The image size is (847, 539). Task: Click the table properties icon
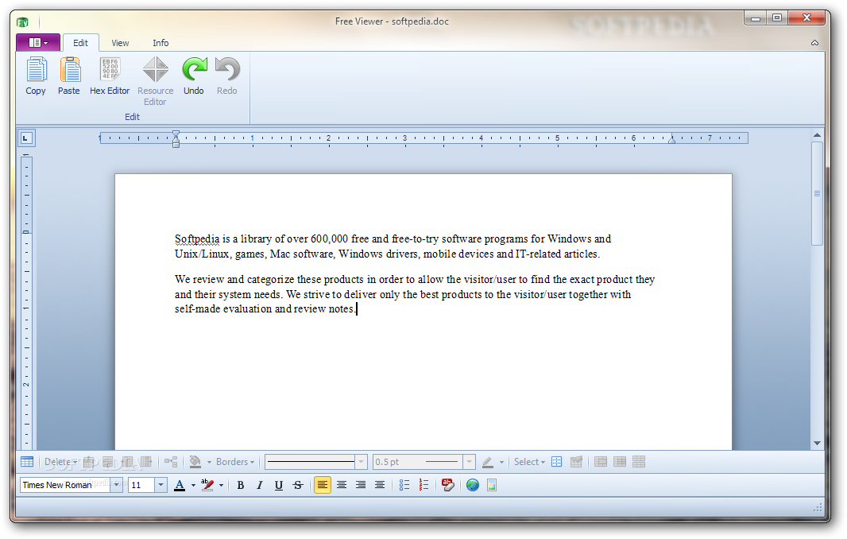(576, 462)
